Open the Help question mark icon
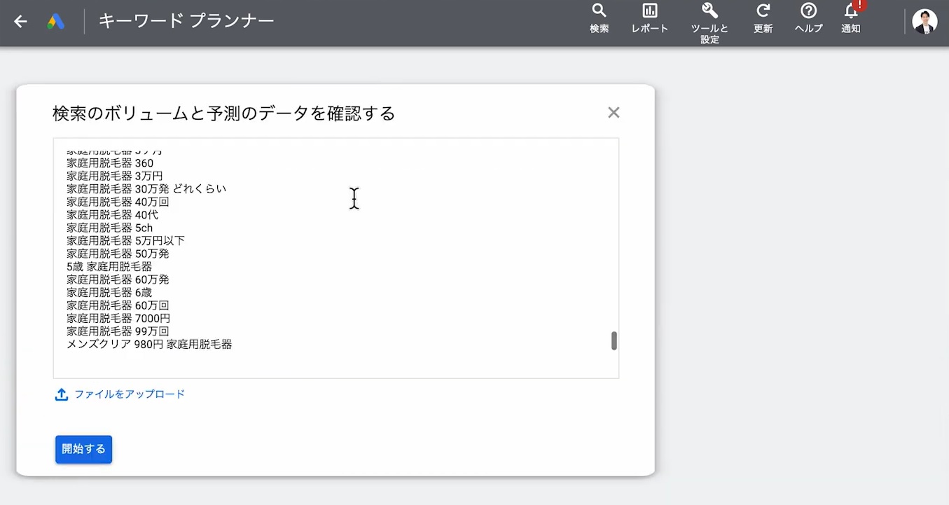This screenshot has width=949, height=505. click(808, 11)
